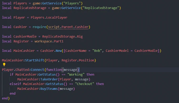The image size is (179, 103).
Task: Click "CashierModel" table key
Action: point(117,51)
